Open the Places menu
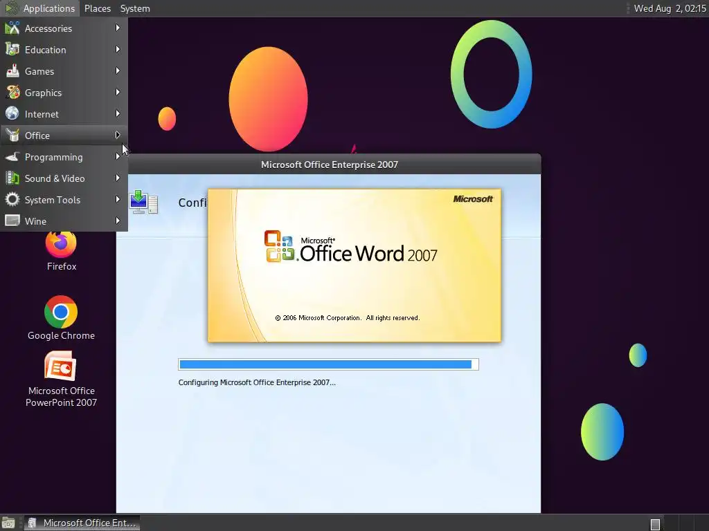 click(x=97, y=8)
